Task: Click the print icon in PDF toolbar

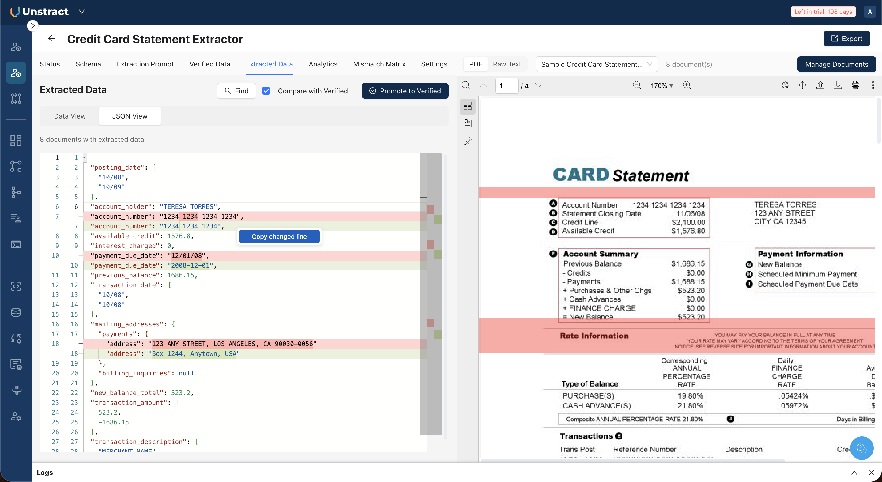Action: point(855,85)
